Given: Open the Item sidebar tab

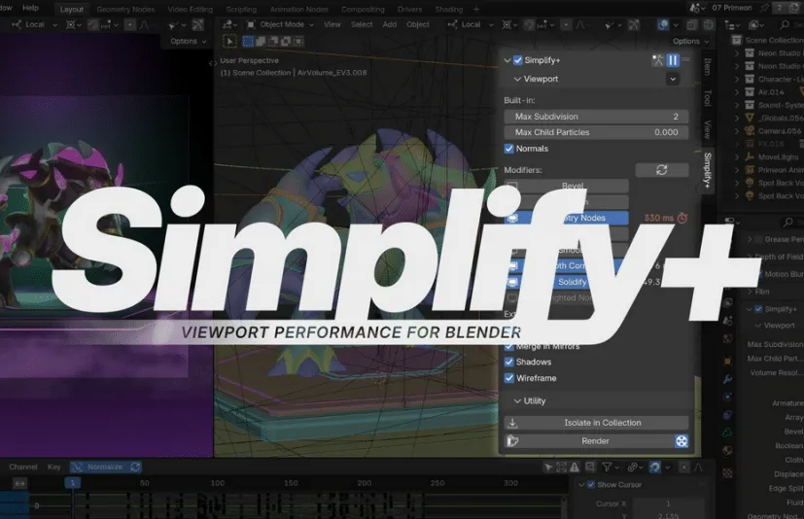Looking at the screenshot, I should point(707,66).
